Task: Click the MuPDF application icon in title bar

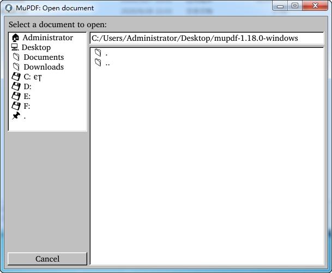Action: pyautogui.click(x=9, y=8)
